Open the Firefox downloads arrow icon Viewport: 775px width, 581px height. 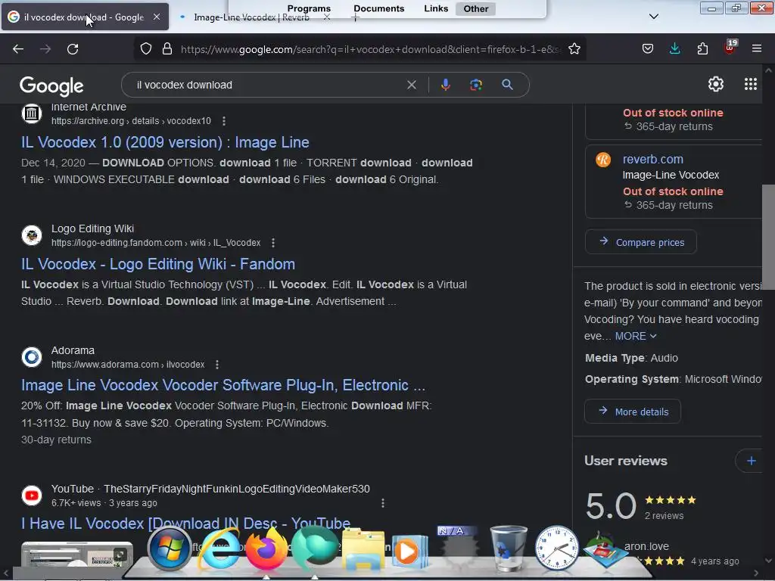(674, 49)
